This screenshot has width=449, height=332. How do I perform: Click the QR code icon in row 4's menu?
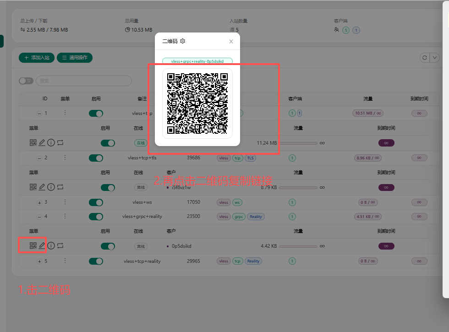point(32,245)
